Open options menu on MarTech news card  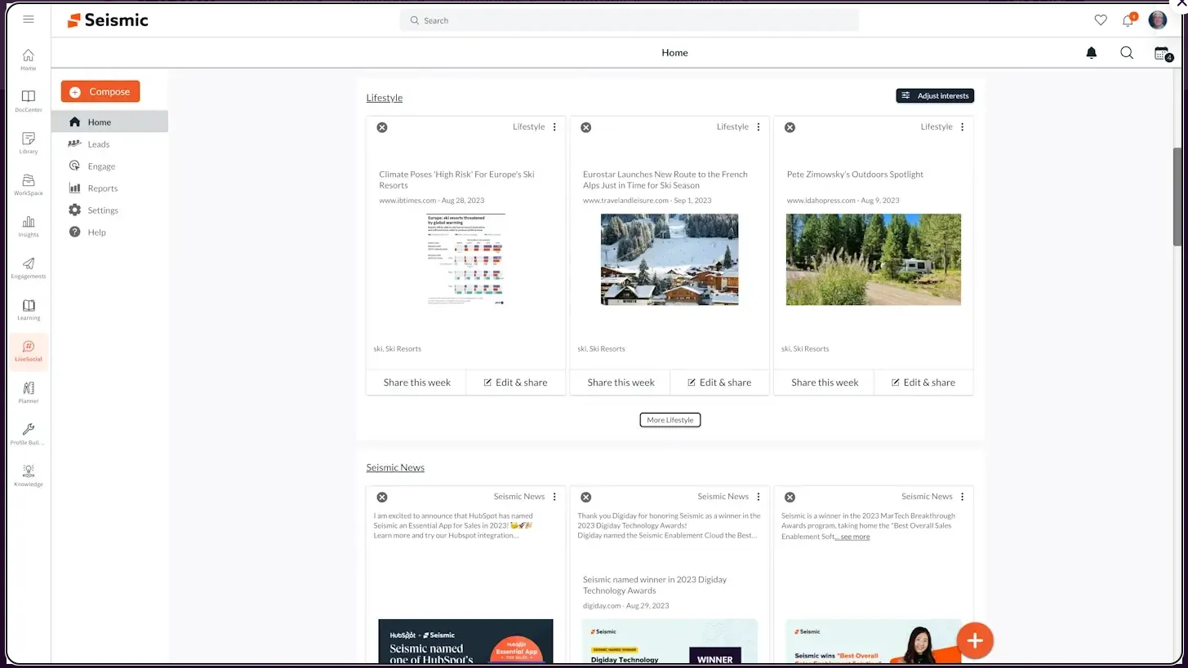click(962, 497)
